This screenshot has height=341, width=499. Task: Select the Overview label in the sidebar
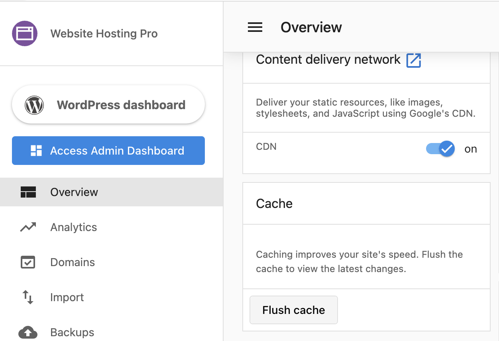74,192
